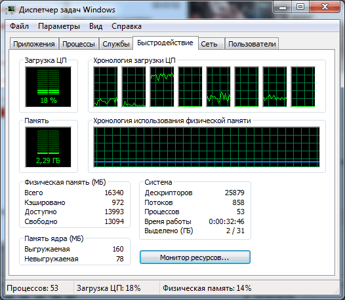The image size is (345, 300).
Task: Close the Task Manager window
Action: coord(325,7)
